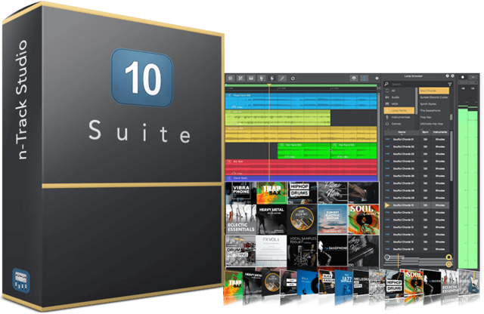
Task: Open the Vibraphone pack thumbnail
Action: click(240, 192)
